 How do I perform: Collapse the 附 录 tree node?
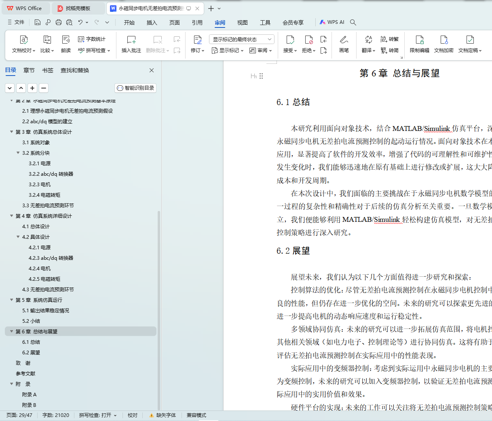tap(11, 384)
